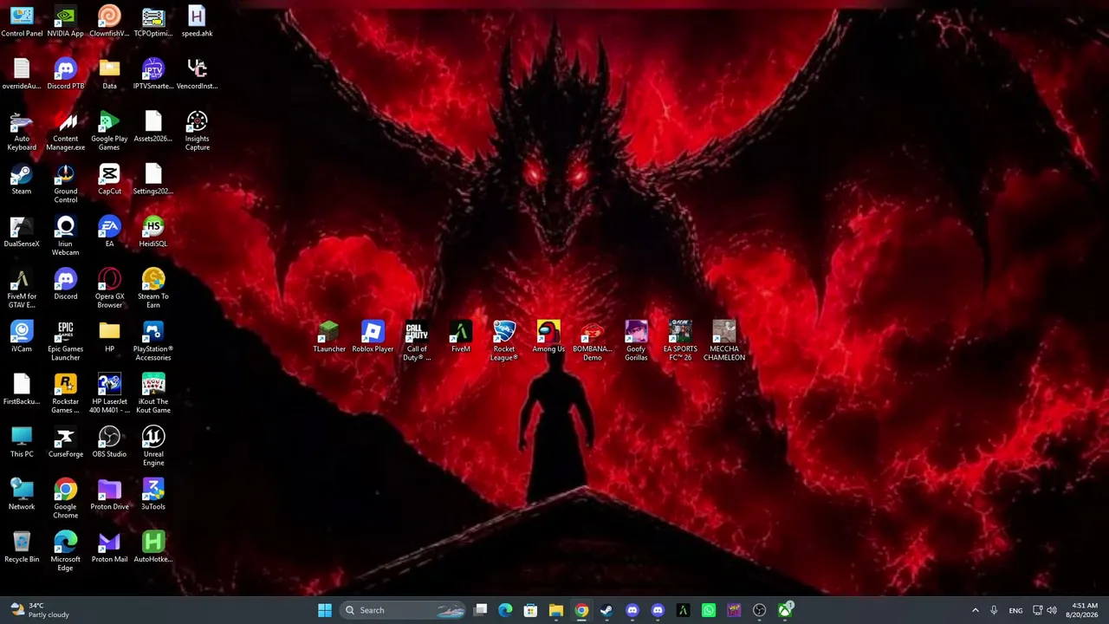Select the DualSenseX desktop icon
This screenshot has height=624, width=1109.
pyautogui.click(x=22, y=232)
